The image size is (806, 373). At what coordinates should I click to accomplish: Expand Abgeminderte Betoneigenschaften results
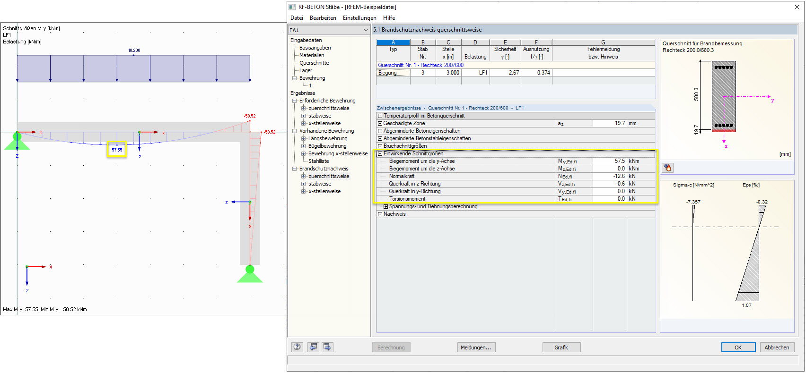coord(380,131)
